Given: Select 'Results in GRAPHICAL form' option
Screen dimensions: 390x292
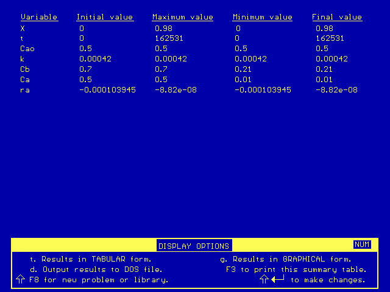Looking at the screenshot, I should pyautogui.click(x=285, y=259).
